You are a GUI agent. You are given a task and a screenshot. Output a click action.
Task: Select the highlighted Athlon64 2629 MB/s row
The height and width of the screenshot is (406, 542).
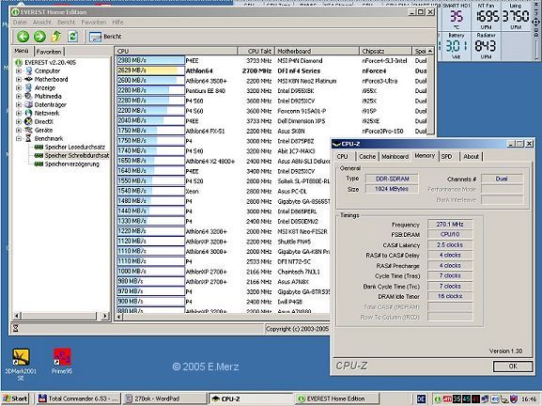tap(272, 70)
